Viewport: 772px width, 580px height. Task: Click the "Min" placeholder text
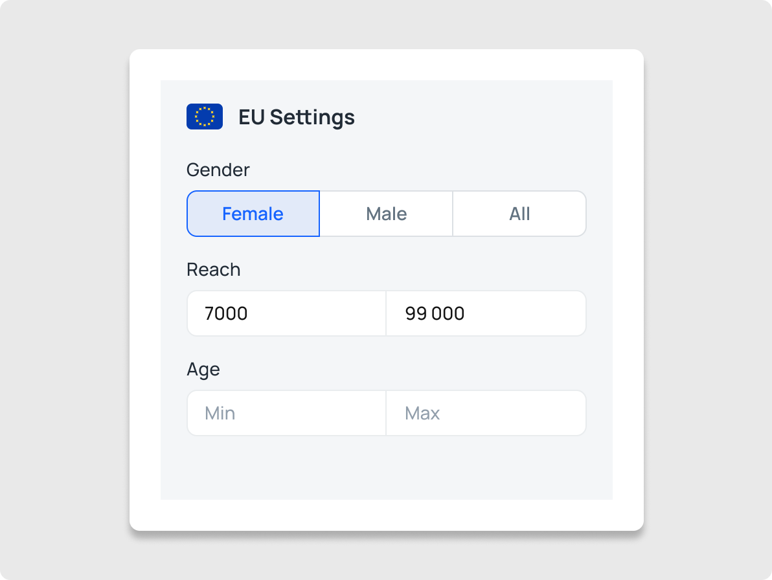coord(220,413)
